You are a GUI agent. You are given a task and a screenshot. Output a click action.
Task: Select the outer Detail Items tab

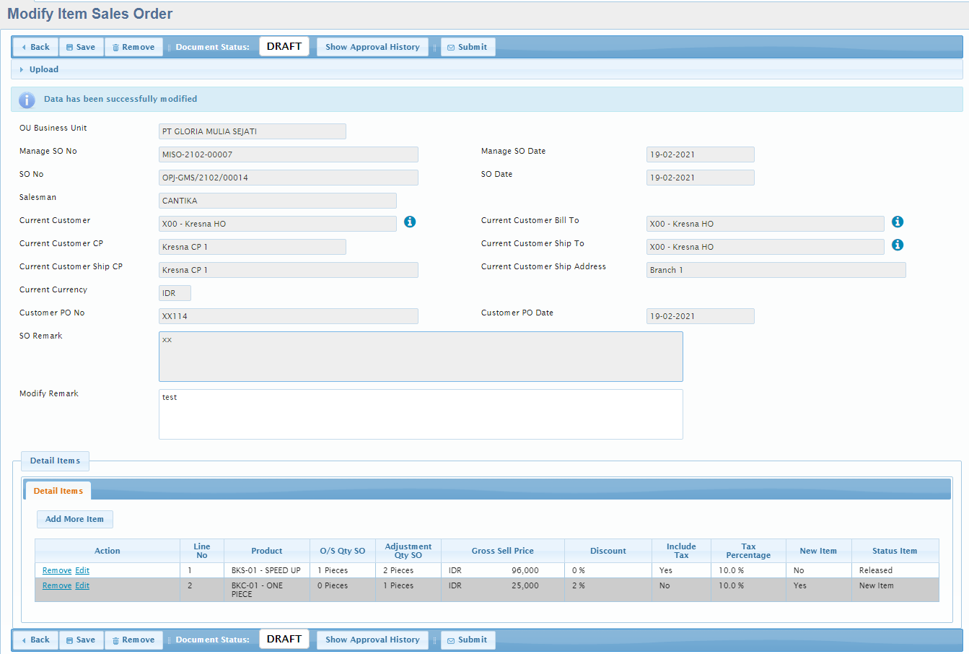point(55,461)
